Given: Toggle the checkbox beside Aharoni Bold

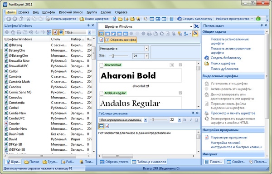Looking at the screenshot, I should coord(180,65).
